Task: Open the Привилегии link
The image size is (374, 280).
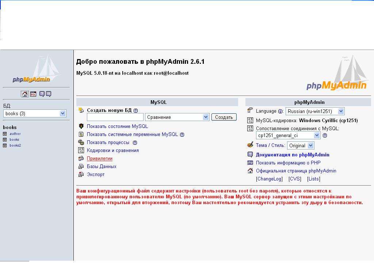Action: [100, 159]
